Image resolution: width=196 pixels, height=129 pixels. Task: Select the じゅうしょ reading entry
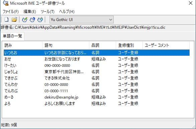pyautogui.click(x=11, y=72)
